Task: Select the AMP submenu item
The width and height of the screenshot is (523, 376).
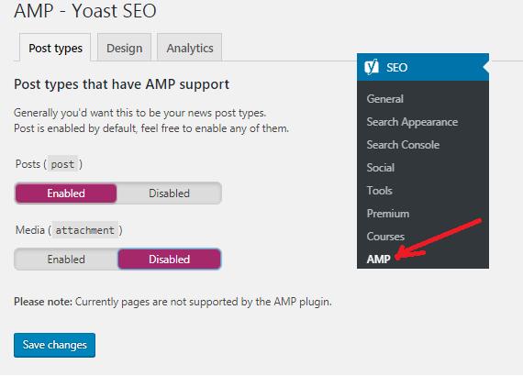Action: click(x=378, y=259)
